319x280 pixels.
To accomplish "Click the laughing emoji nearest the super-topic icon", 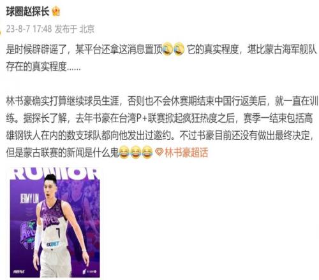I will tap(147, 152).
